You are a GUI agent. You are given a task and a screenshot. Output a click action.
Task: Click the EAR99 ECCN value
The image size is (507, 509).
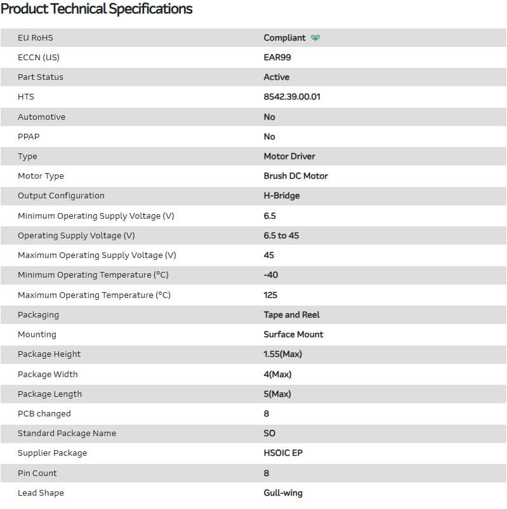277,58
